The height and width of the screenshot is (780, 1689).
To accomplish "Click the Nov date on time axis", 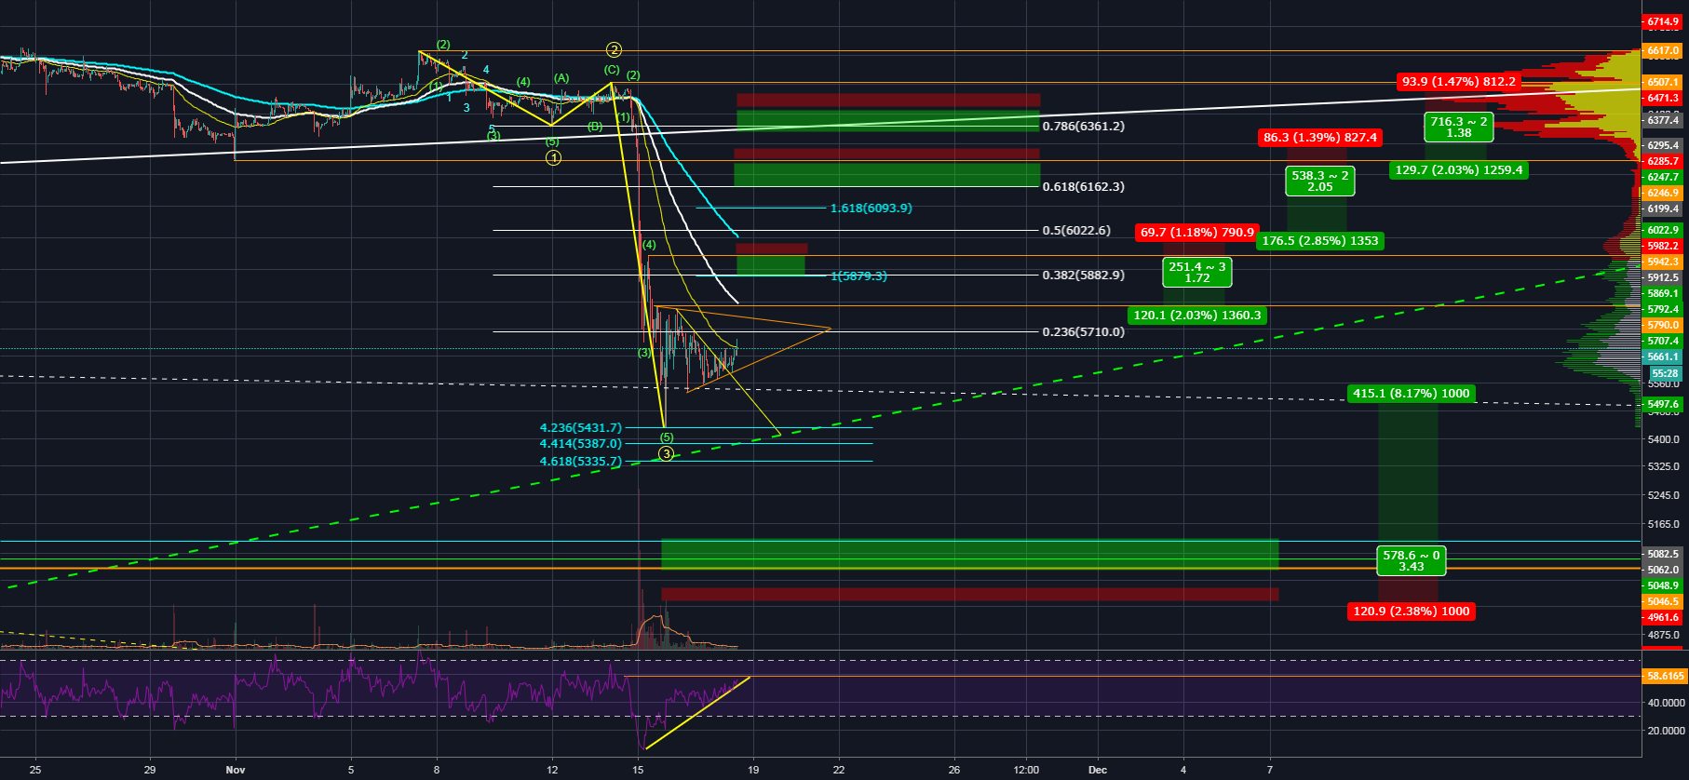I will pos(236,770).
